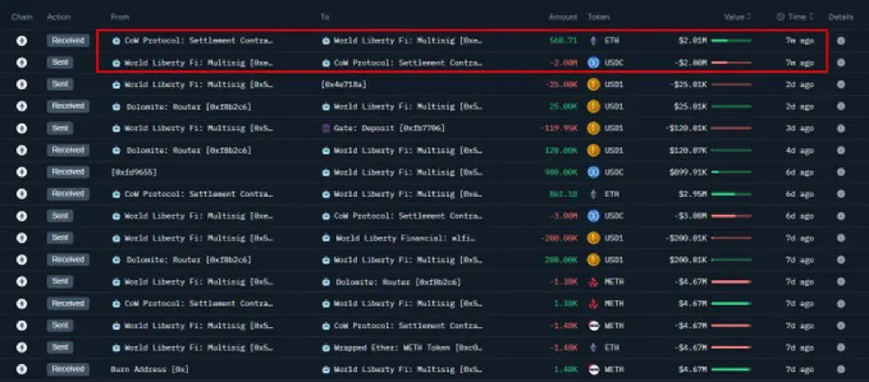Open the World Liberty Financial: wlfi recipient link
This screenshot has height=382, width=869.
(x=407, y=238)
